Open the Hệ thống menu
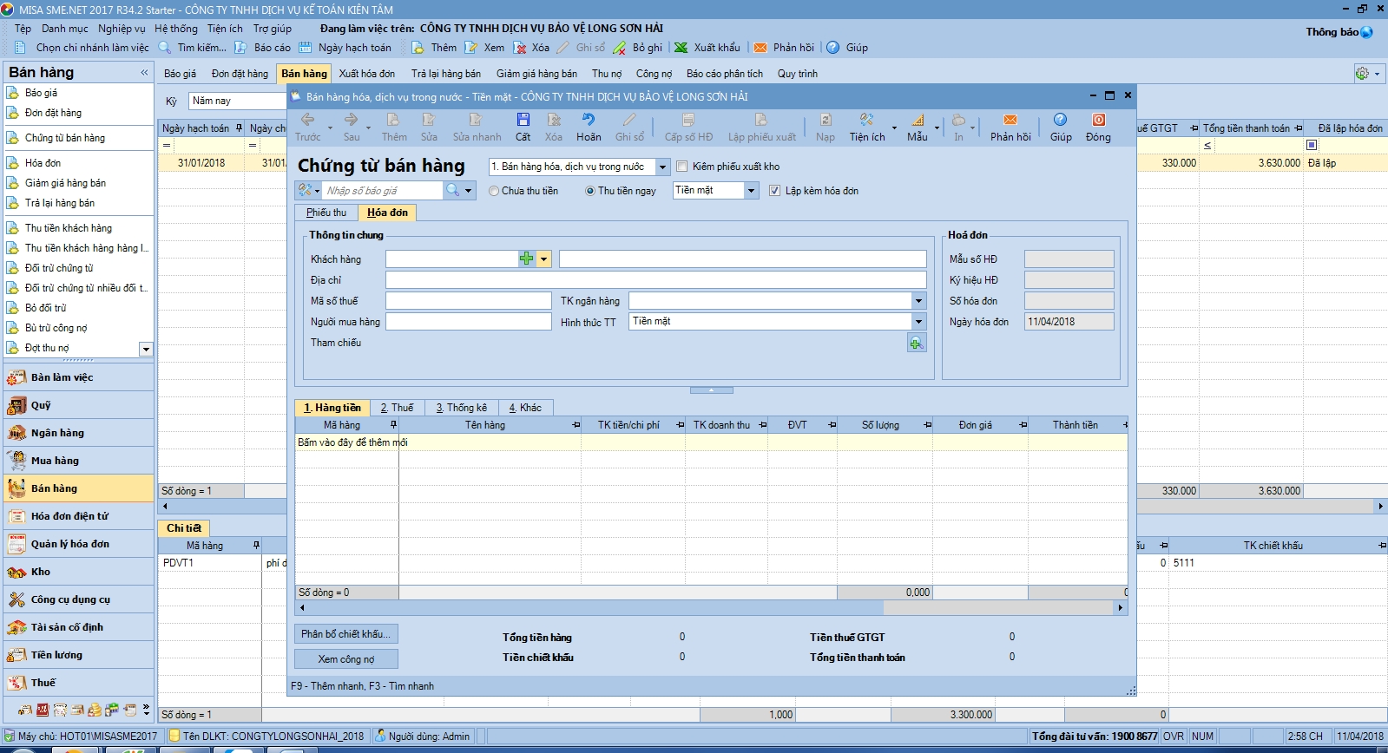The height and width of the screenshot is (753, 1388). [176, 29]
